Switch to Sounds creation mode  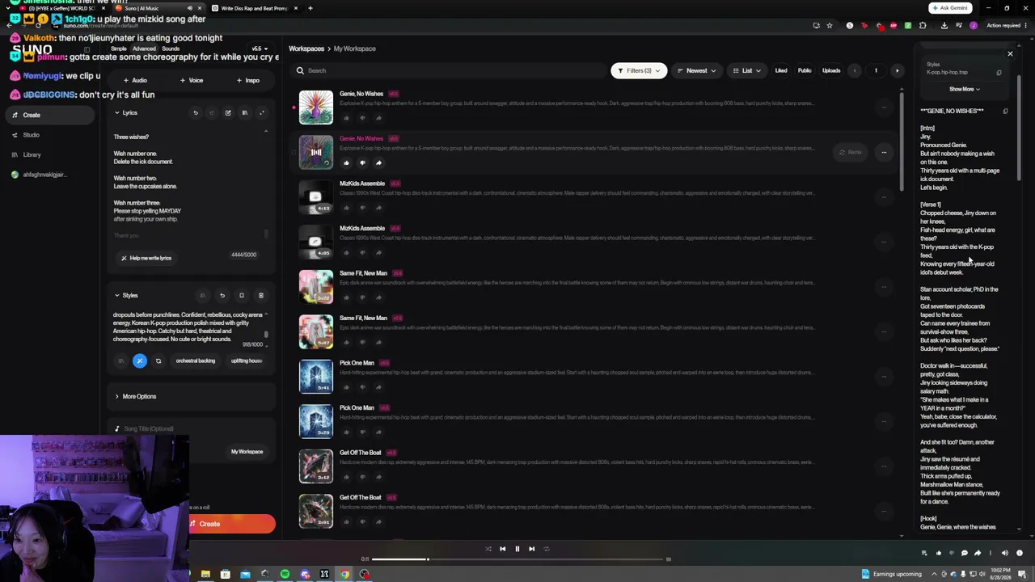pos(170,48)
